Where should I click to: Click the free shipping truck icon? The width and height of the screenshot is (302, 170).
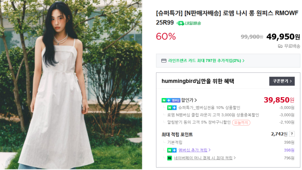pos(280,46)
